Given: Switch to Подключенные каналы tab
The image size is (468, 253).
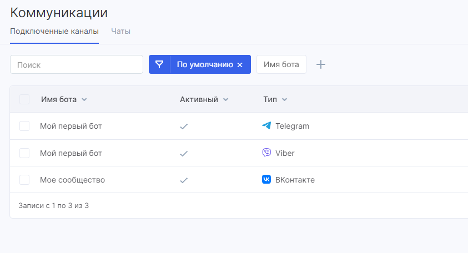Looking at the screenshot, I should coord(54,31).
